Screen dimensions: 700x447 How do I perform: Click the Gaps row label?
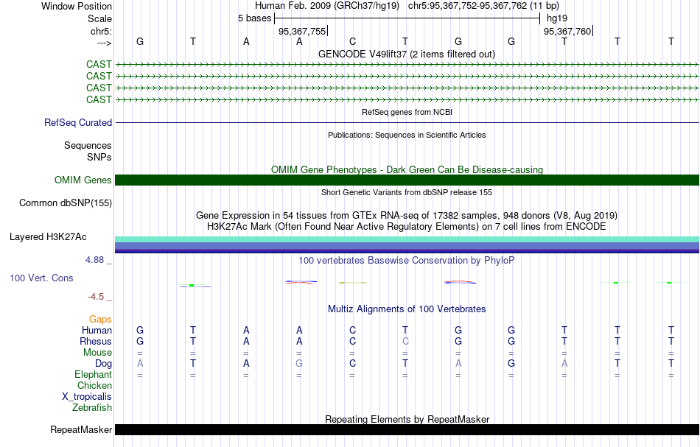point(100,319)
